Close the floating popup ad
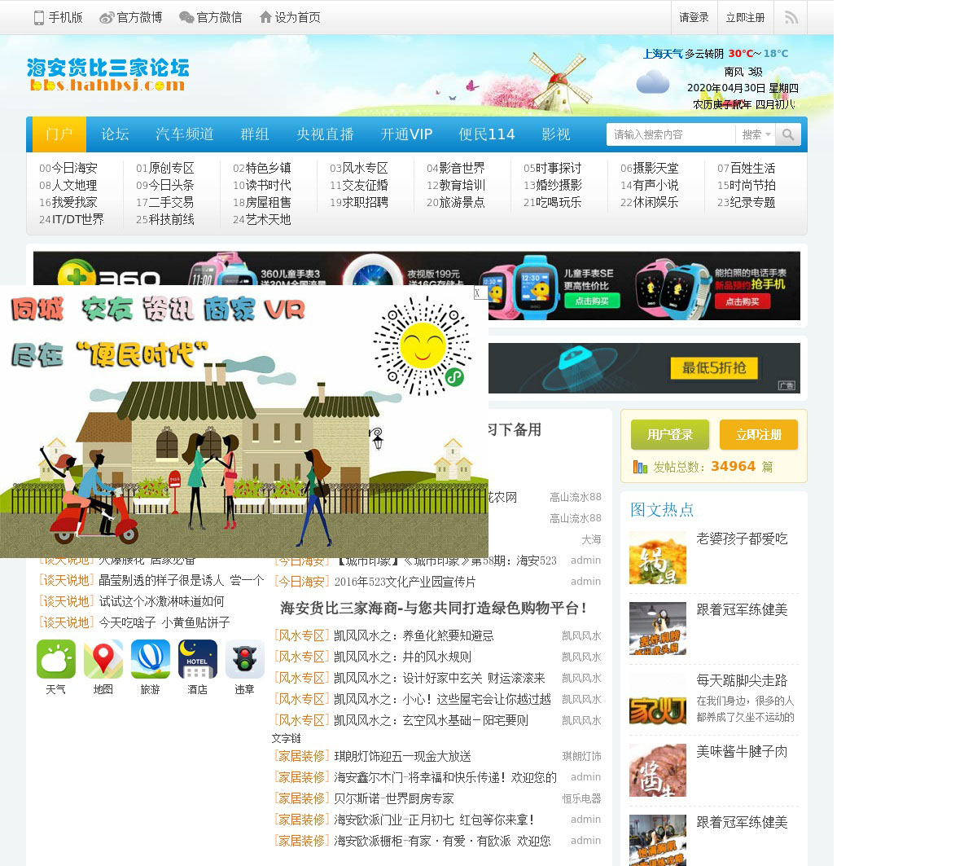977x866 pixels. 480,292
